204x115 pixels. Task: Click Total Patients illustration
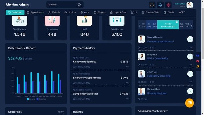click(20, 20)
